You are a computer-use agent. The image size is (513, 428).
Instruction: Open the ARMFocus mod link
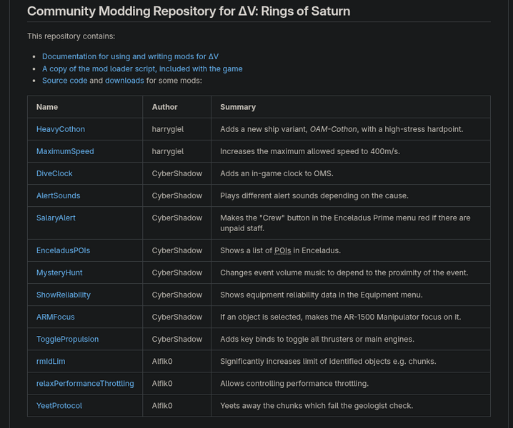[x=55, y=317]
